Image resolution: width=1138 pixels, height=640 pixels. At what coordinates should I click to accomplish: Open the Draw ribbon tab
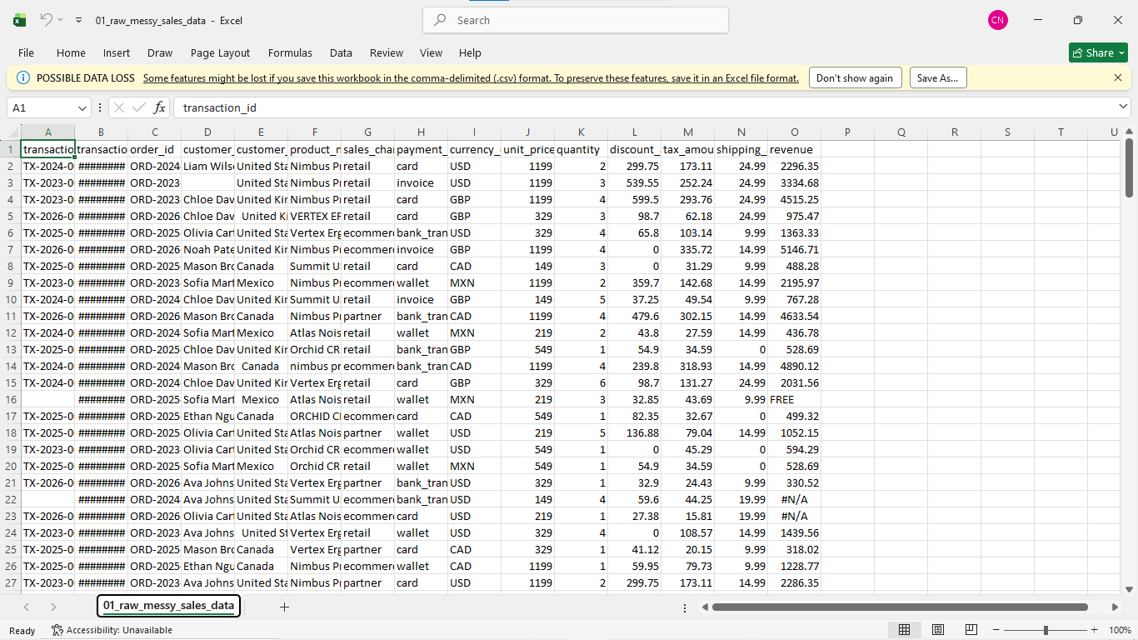pos(160,52)
